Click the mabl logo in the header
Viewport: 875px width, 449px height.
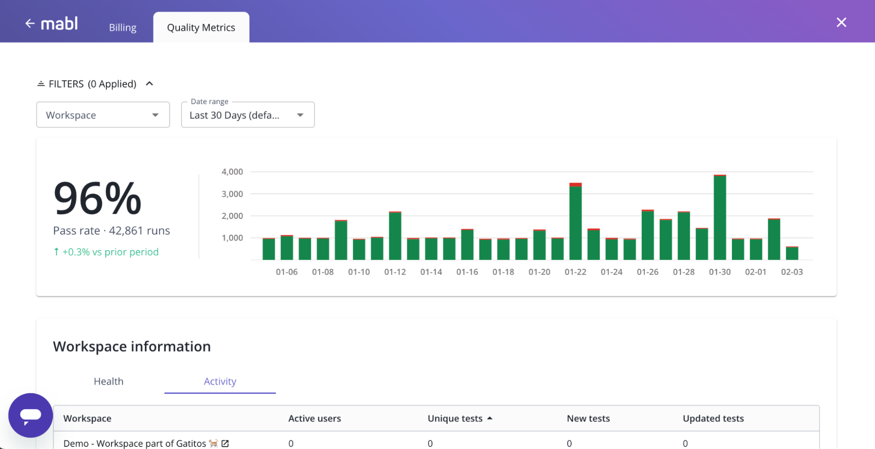click(59, 23)
